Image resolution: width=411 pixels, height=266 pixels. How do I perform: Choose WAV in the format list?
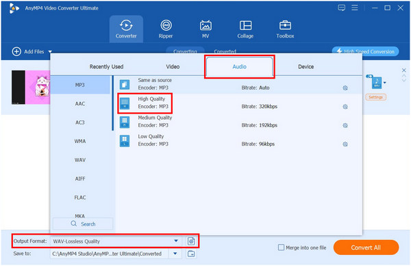80,160
